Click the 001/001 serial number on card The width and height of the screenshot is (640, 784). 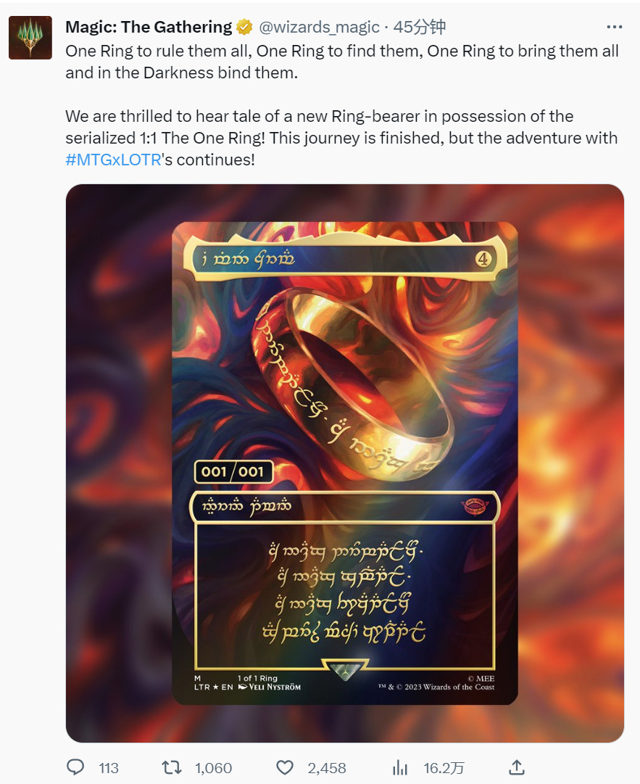pos(233,471)
